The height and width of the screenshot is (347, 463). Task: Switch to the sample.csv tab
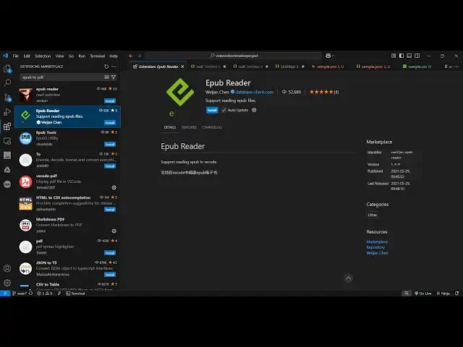(x=417, y=67)
